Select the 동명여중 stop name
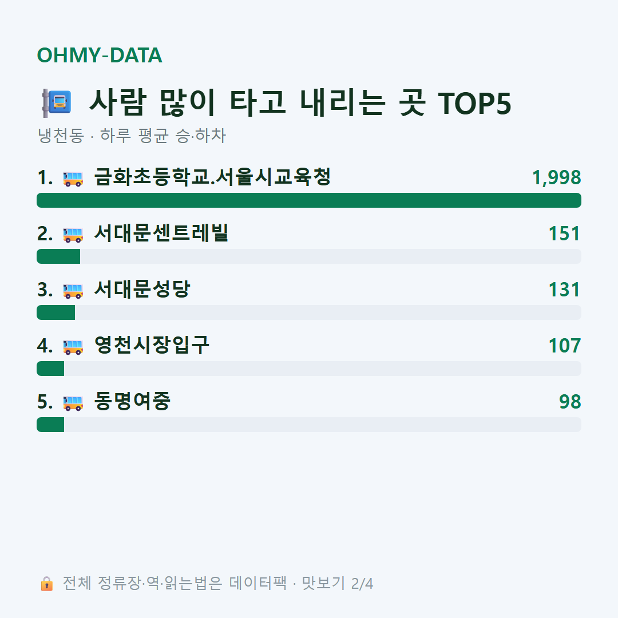618x618 pixels. pos(132,401)
